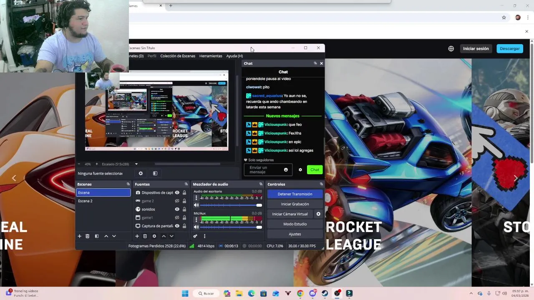Zoom in the OBS preview (plus)

click(x=96, y=164)
